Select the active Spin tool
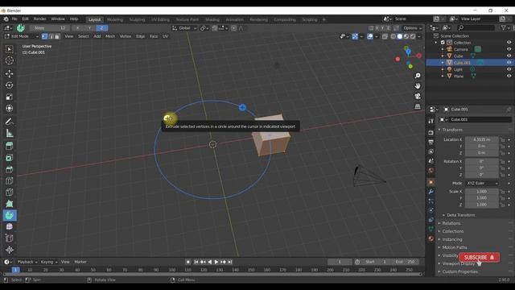This screenshot has width=515, height=290. click(x=10, y=215)
